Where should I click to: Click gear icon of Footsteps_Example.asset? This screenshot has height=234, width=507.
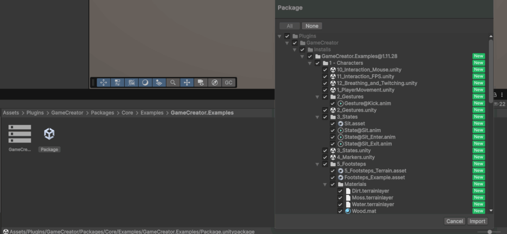click(341, 178)
